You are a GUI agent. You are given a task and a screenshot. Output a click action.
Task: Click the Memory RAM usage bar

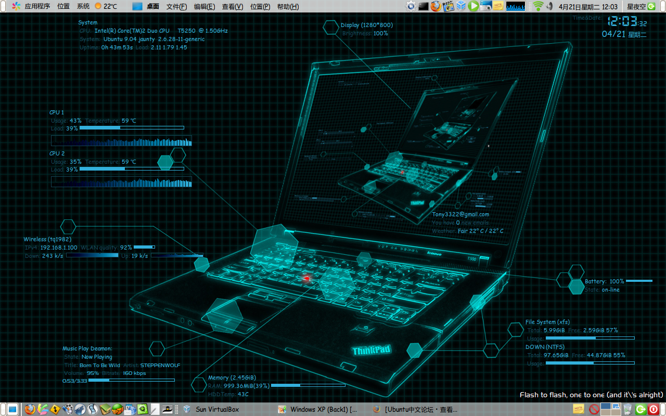point(308,385)
